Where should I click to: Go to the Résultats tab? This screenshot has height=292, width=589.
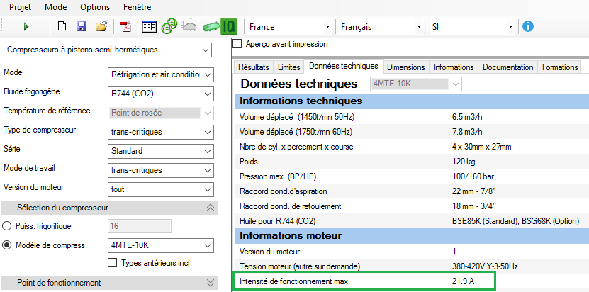[x=253, y=67]
